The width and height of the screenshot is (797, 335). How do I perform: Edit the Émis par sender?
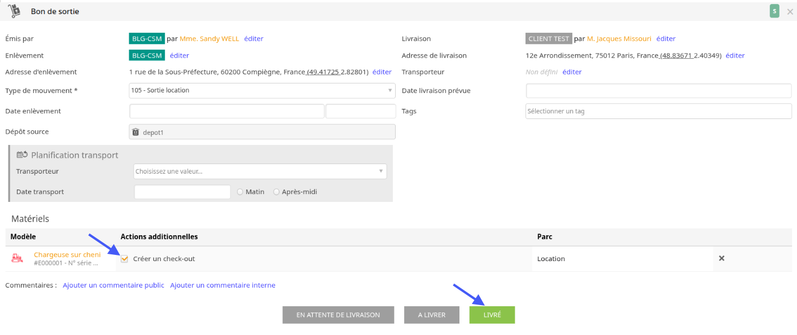[253, 39]
